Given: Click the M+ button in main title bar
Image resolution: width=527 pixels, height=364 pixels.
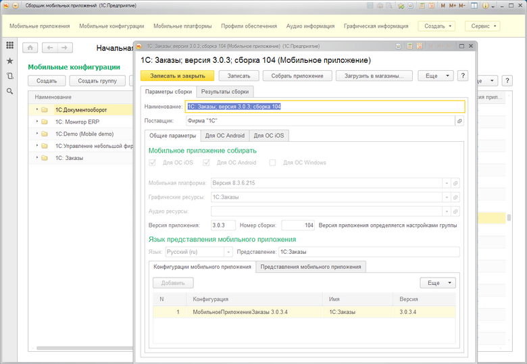Looking at the screenshot, I should [453, 5].
